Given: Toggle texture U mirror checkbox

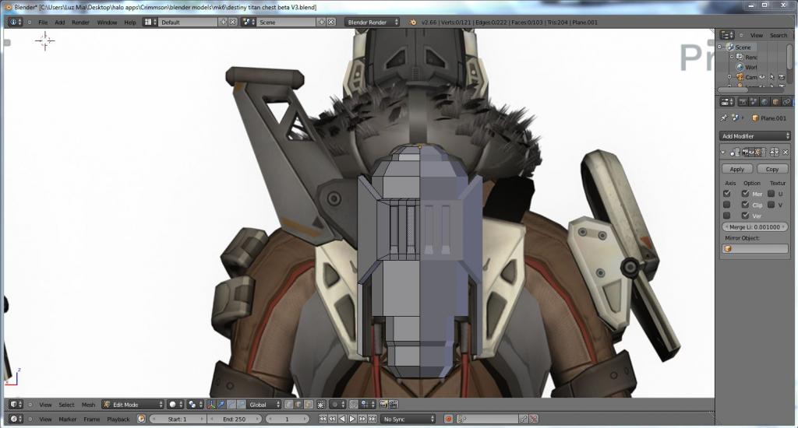Looking at the screenshot, I should pos(771,194).
